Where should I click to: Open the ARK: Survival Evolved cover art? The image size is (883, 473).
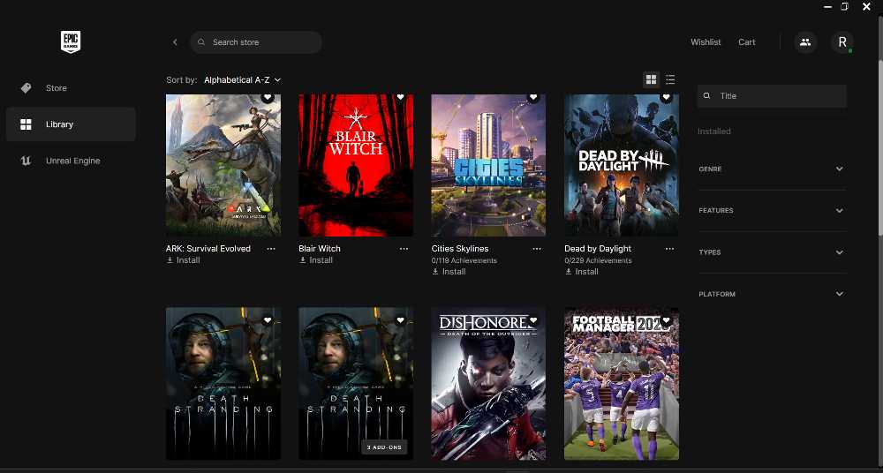pyautogui.click(x=223, y=166)
